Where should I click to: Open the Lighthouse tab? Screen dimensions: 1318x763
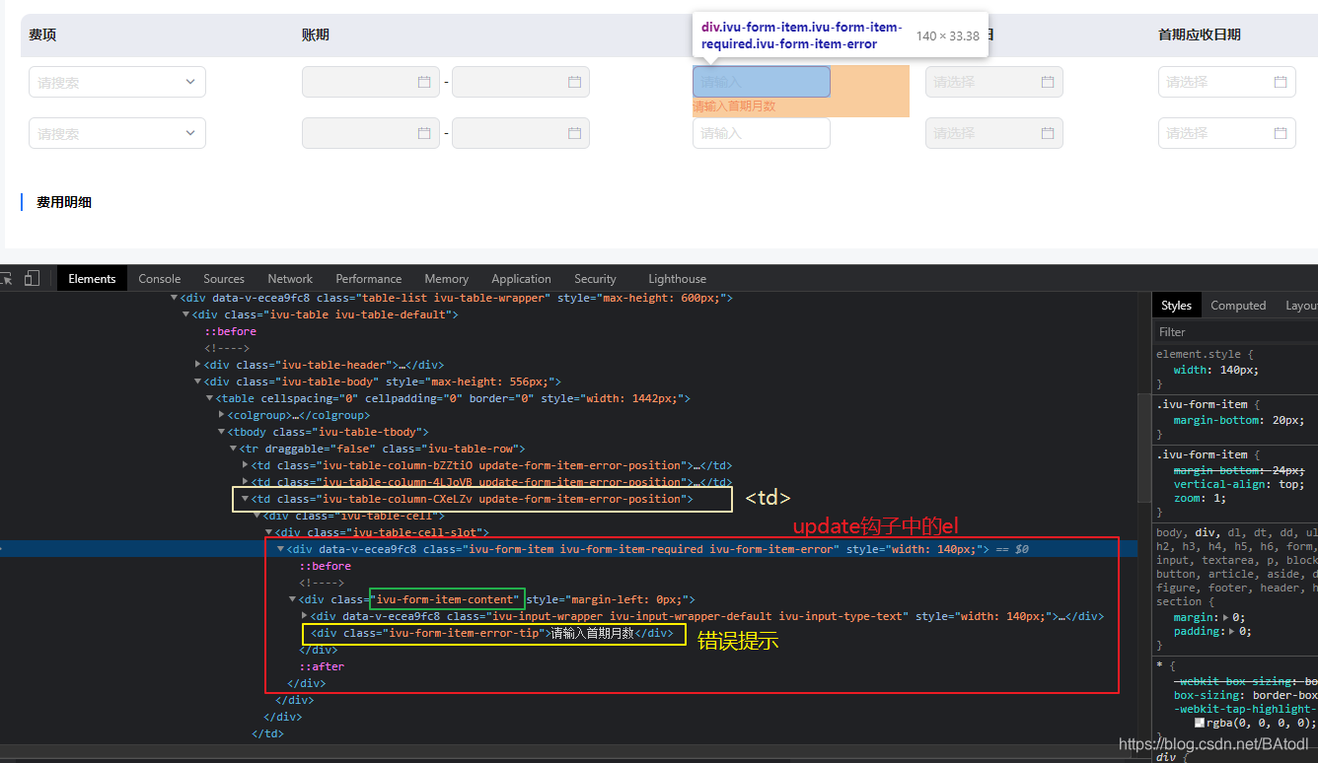click(677, 279)
